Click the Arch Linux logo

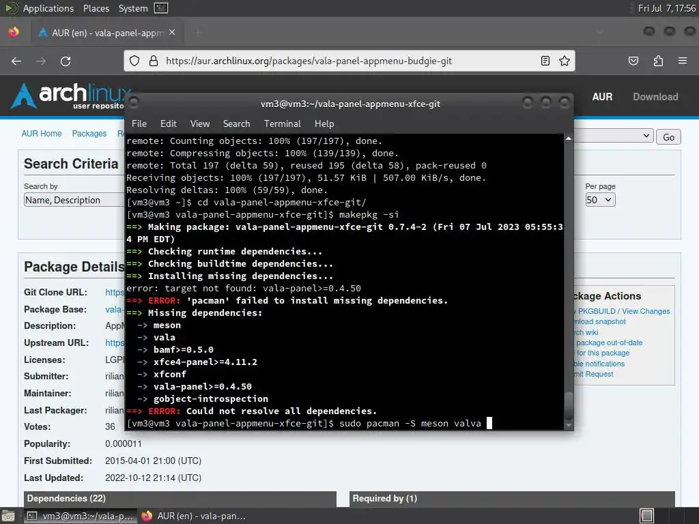click(x=71, y=96)
